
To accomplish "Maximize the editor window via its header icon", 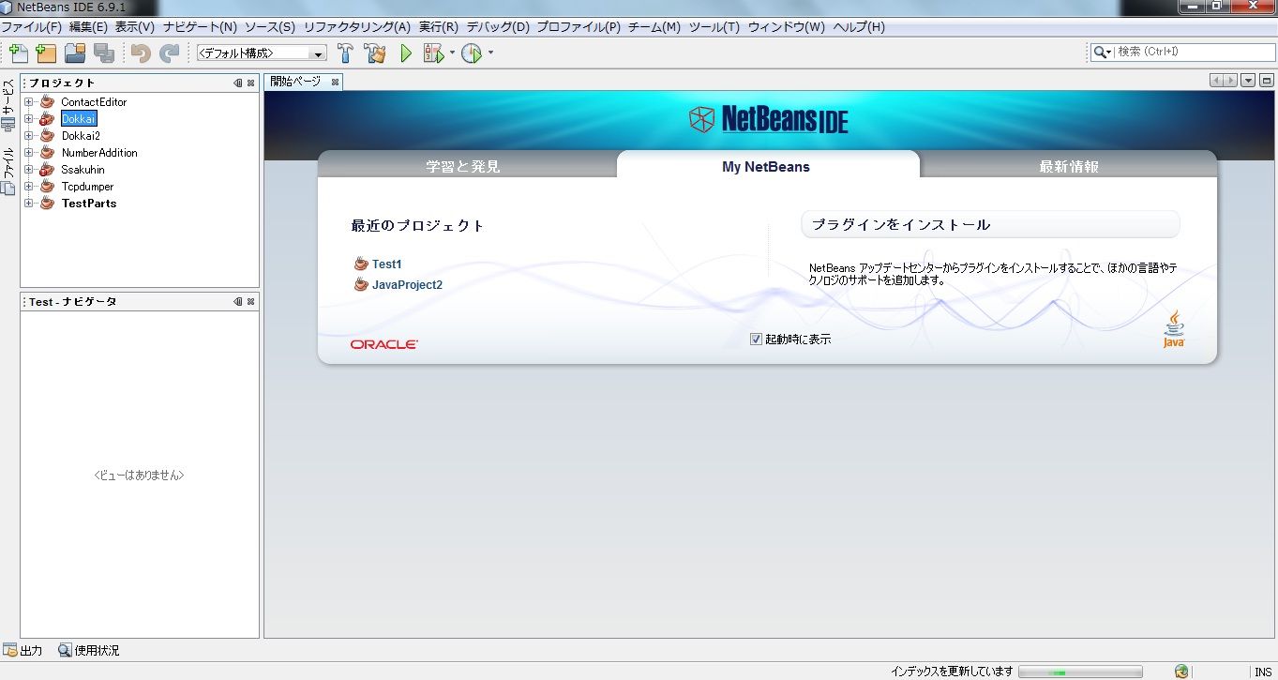I will pyautogui.click(x=1266, y=82).
